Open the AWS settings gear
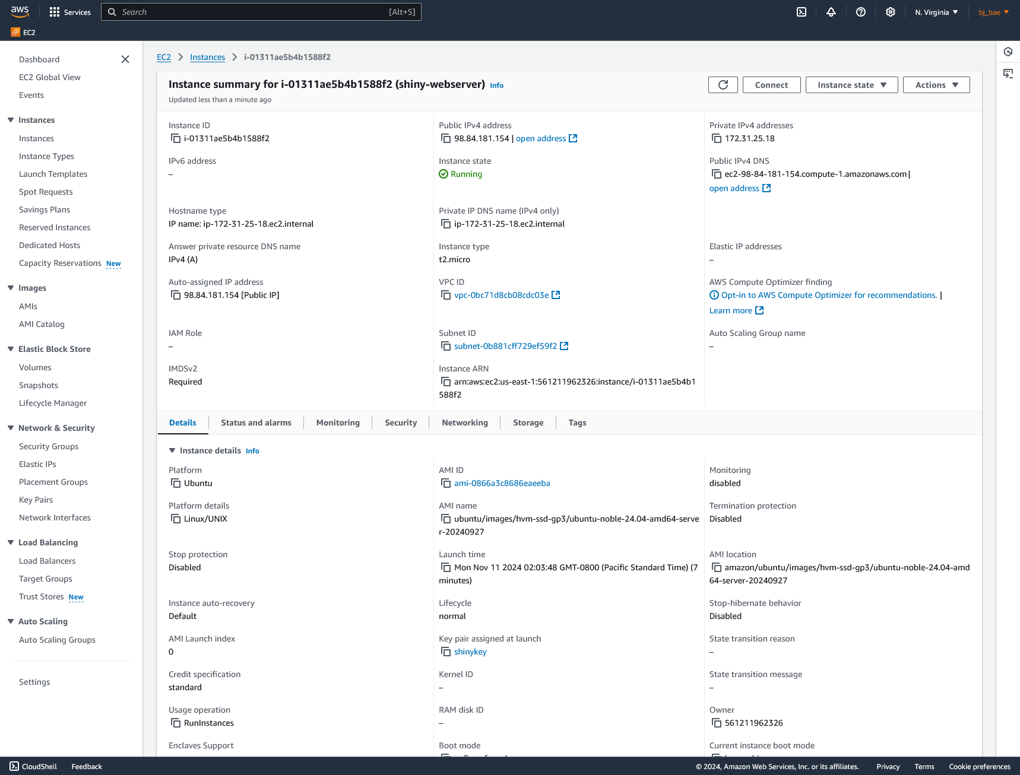This screenshot has height=775, width=1020. (890, 12)
